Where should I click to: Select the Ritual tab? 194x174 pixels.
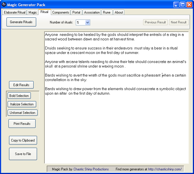point(44,12)
